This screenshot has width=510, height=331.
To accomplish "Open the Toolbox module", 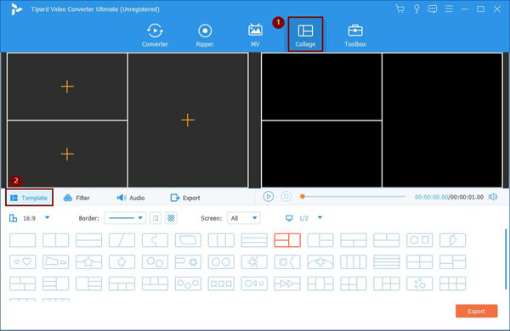I will pyautogui.click(x=355, y=35).
